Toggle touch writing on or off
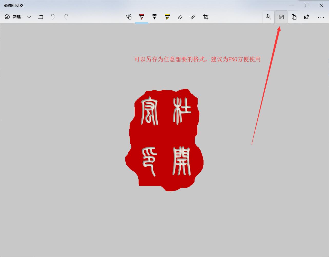Screen dimensions: 329x257 pos(129,17)
